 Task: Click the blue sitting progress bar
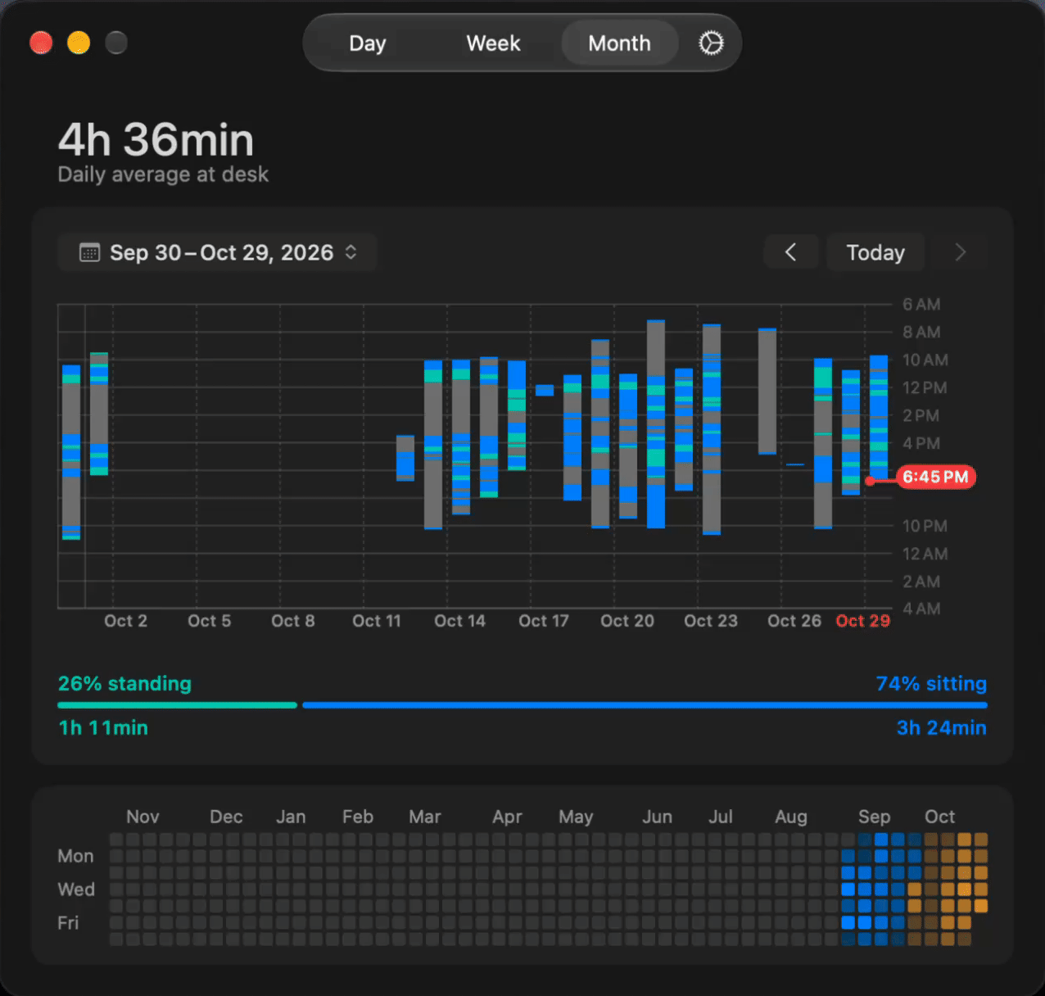[645, 705]
